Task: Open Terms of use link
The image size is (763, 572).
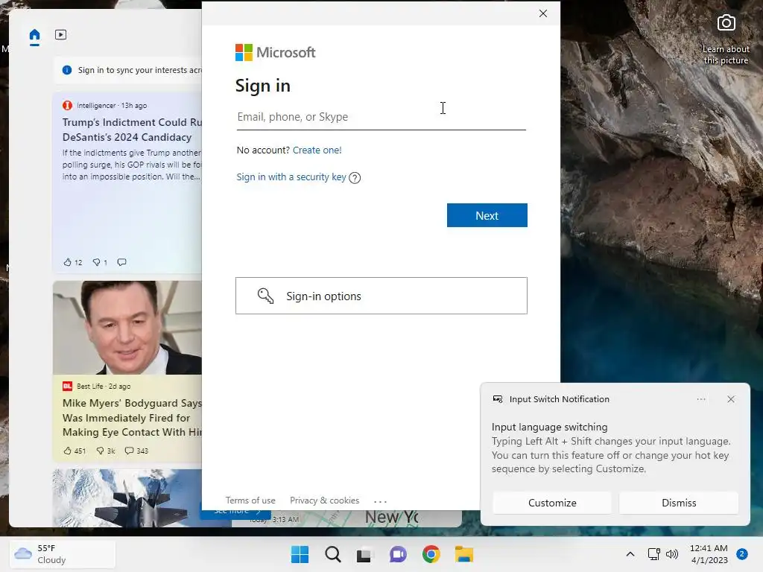Action: (250, 500)
